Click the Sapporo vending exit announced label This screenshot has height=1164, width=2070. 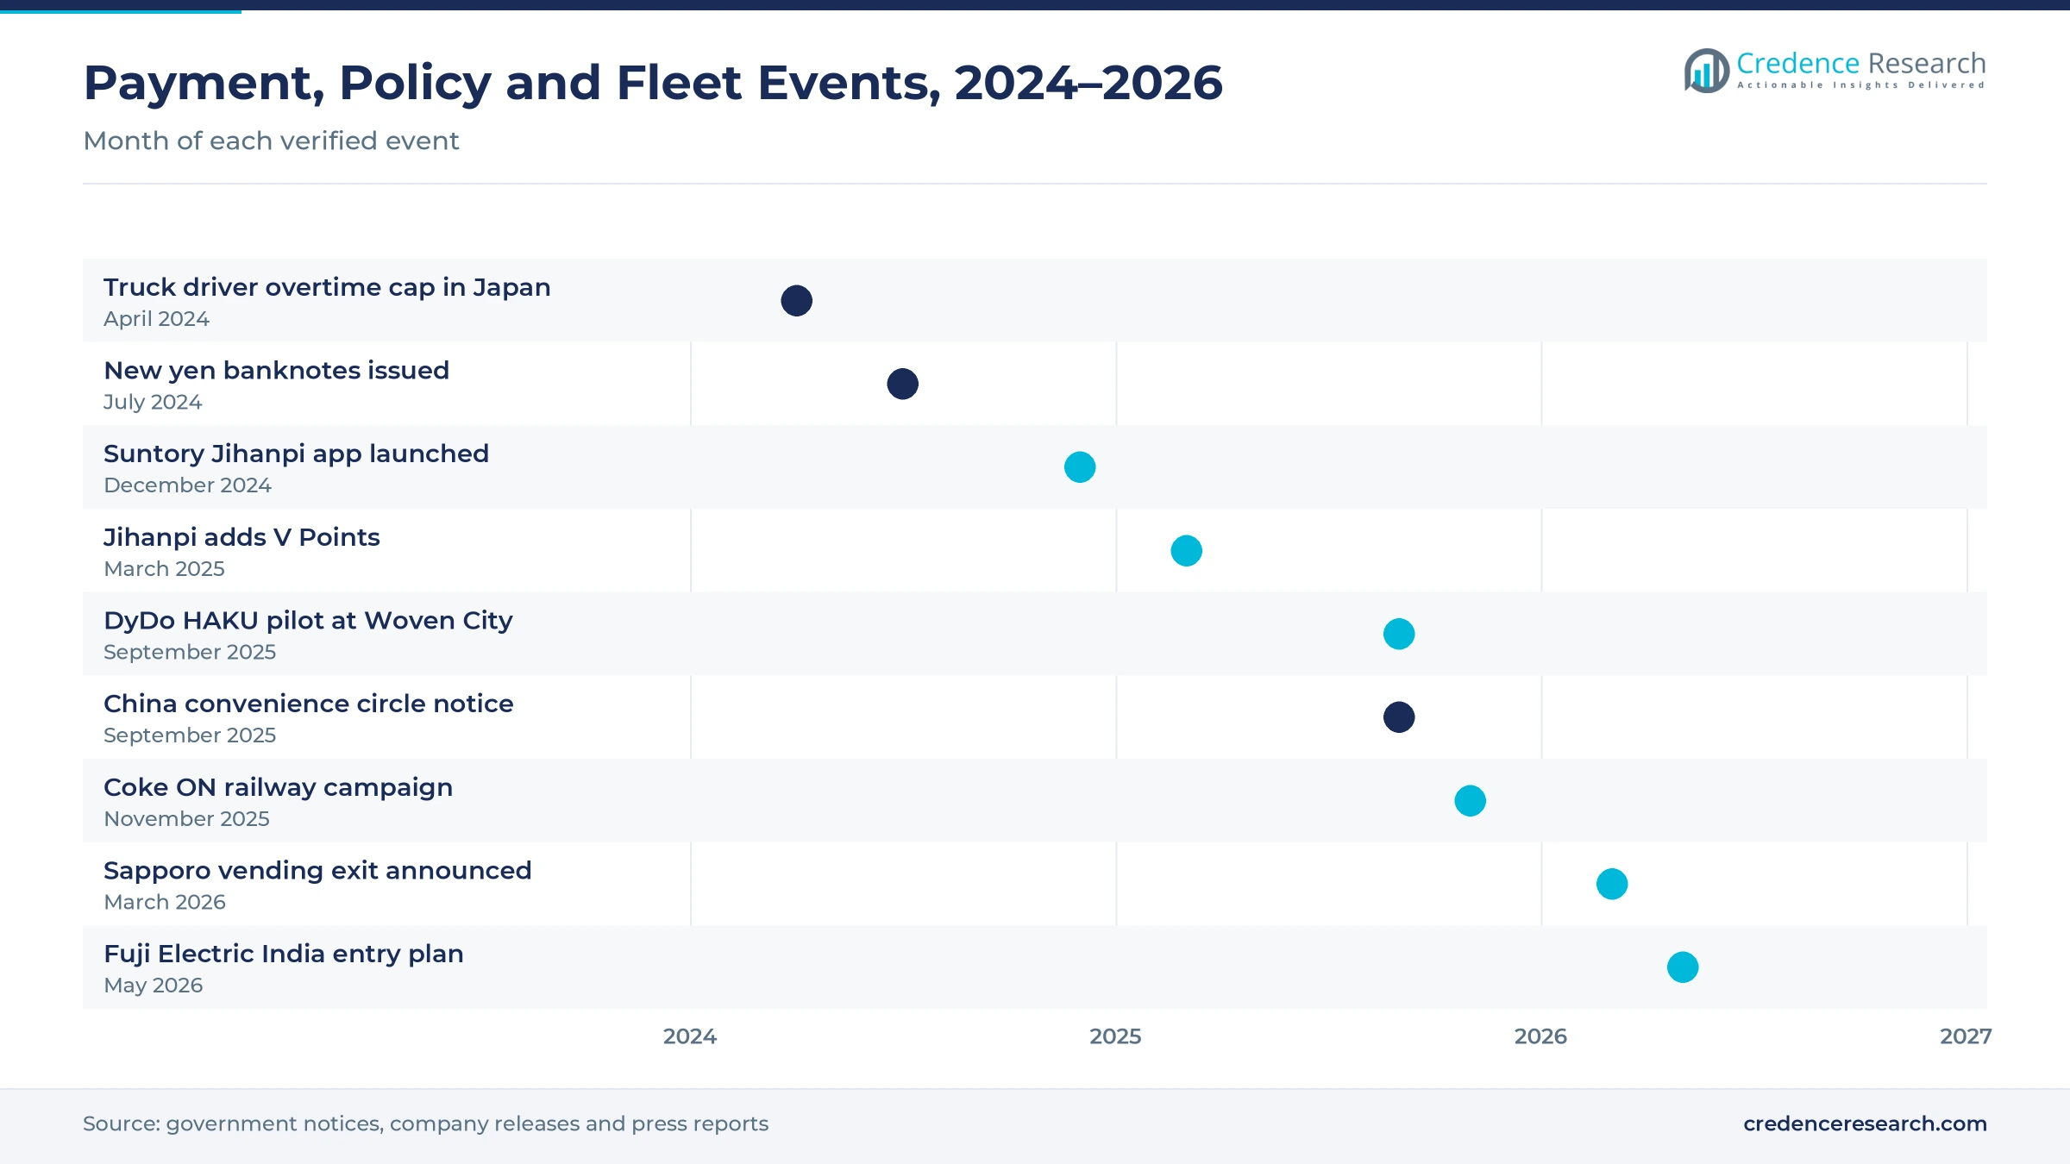(x=317, y=871)
